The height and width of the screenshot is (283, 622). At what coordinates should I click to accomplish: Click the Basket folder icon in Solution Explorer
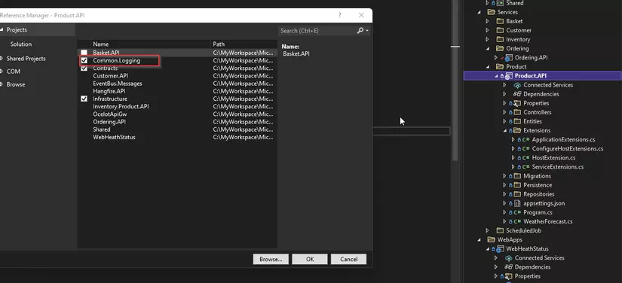pos(500,21)
